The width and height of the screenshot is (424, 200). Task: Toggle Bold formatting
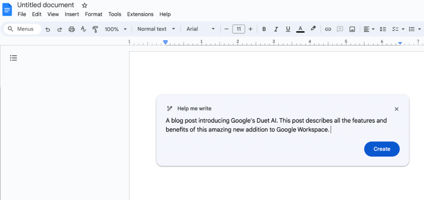point(264,29)
